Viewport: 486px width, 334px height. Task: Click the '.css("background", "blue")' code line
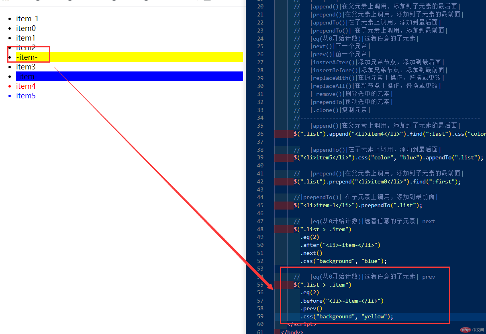(x=343, y=261)
